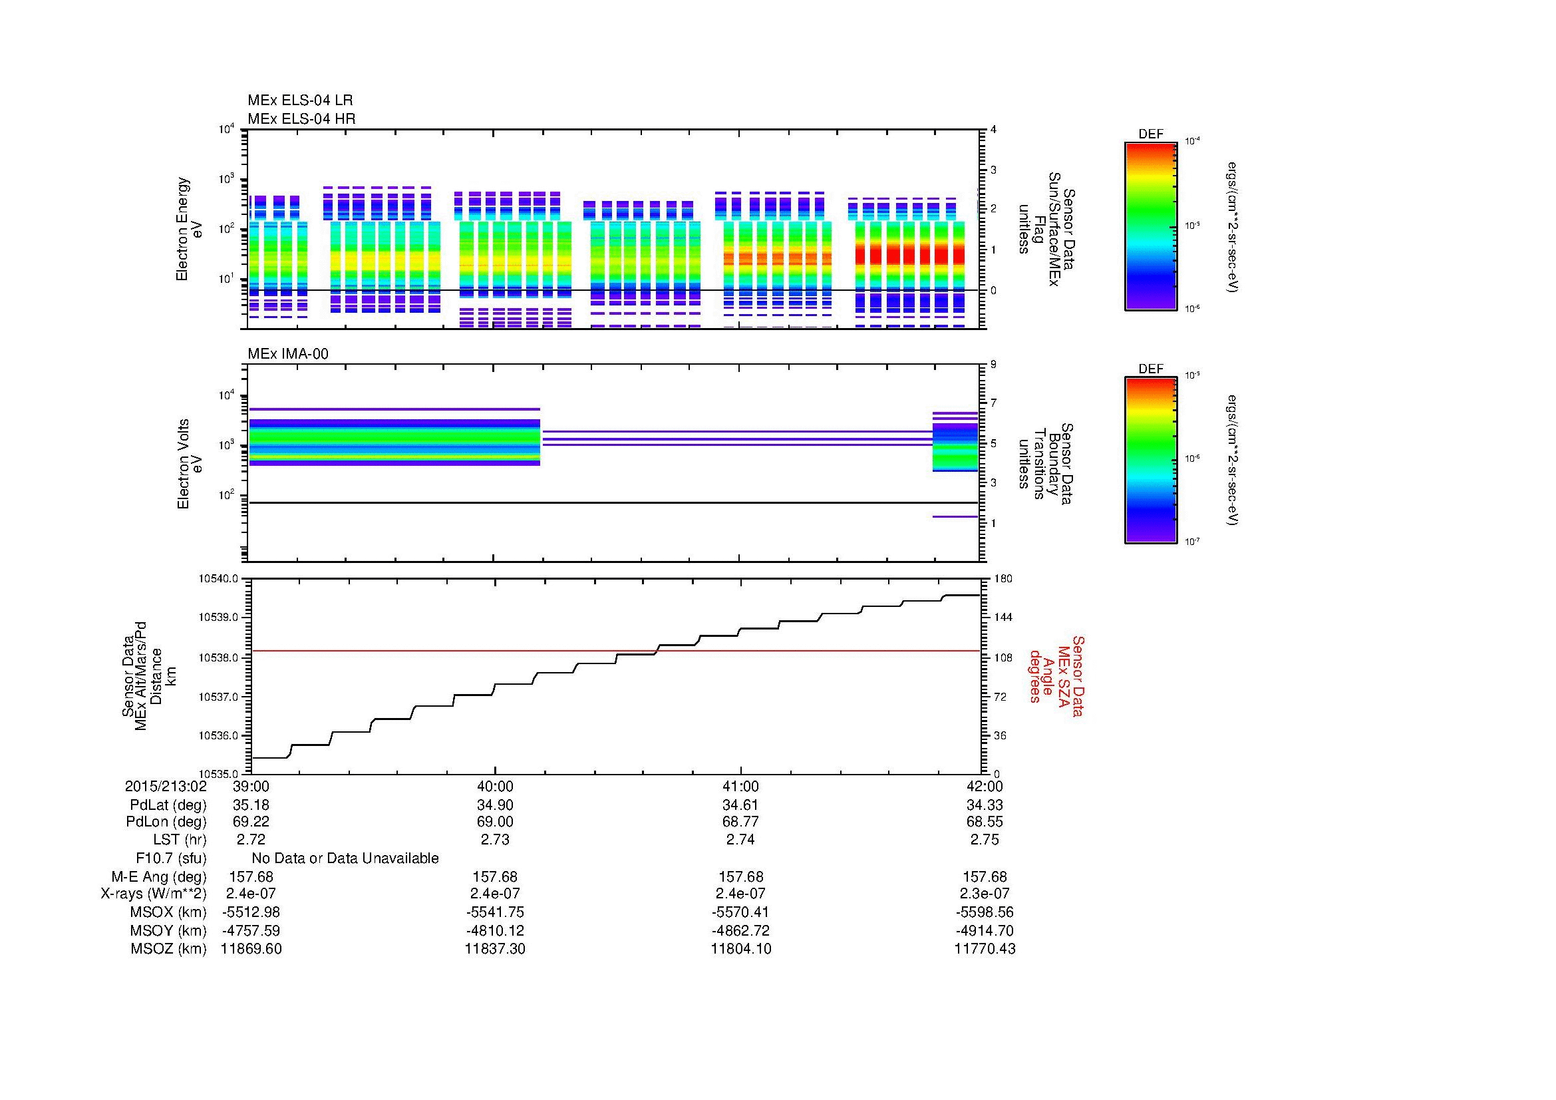
Task: Click the '108' SZA axis tick label
Action: (1002, 657)
